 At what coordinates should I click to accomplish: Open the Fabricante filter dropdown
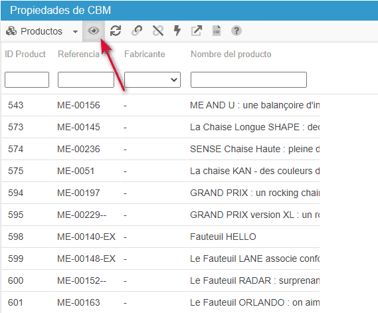tap(152, 80)
